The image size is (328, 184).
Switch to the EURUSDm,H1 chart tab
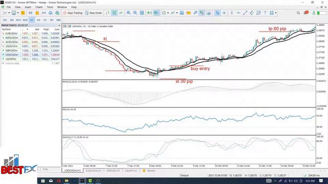click(93, 171)
